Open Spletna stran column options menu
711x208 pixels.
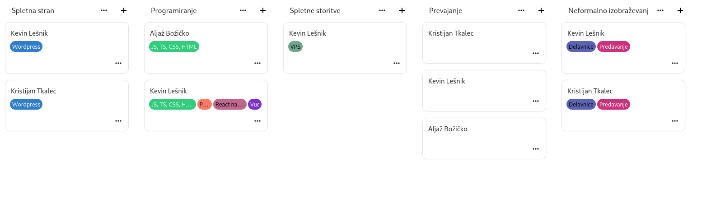(104, 10)
